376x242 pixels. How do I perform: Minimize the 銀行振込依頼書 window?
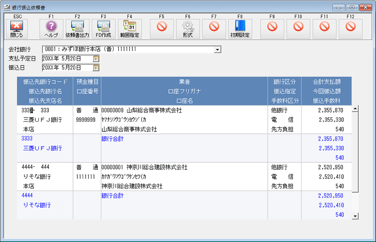338,8
